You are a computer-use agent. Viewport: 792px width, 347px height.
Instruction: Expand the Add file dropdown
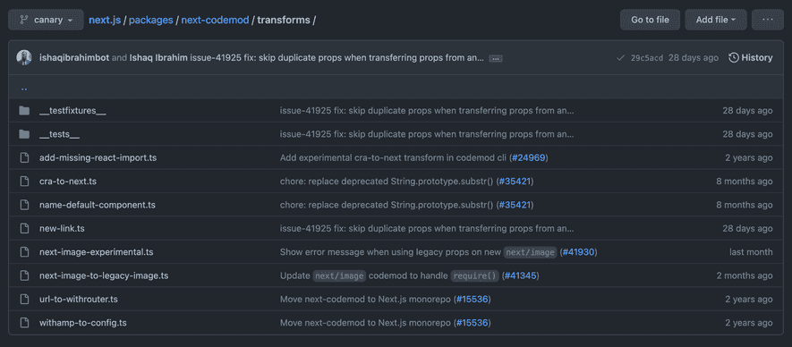(x=716, y=20)
